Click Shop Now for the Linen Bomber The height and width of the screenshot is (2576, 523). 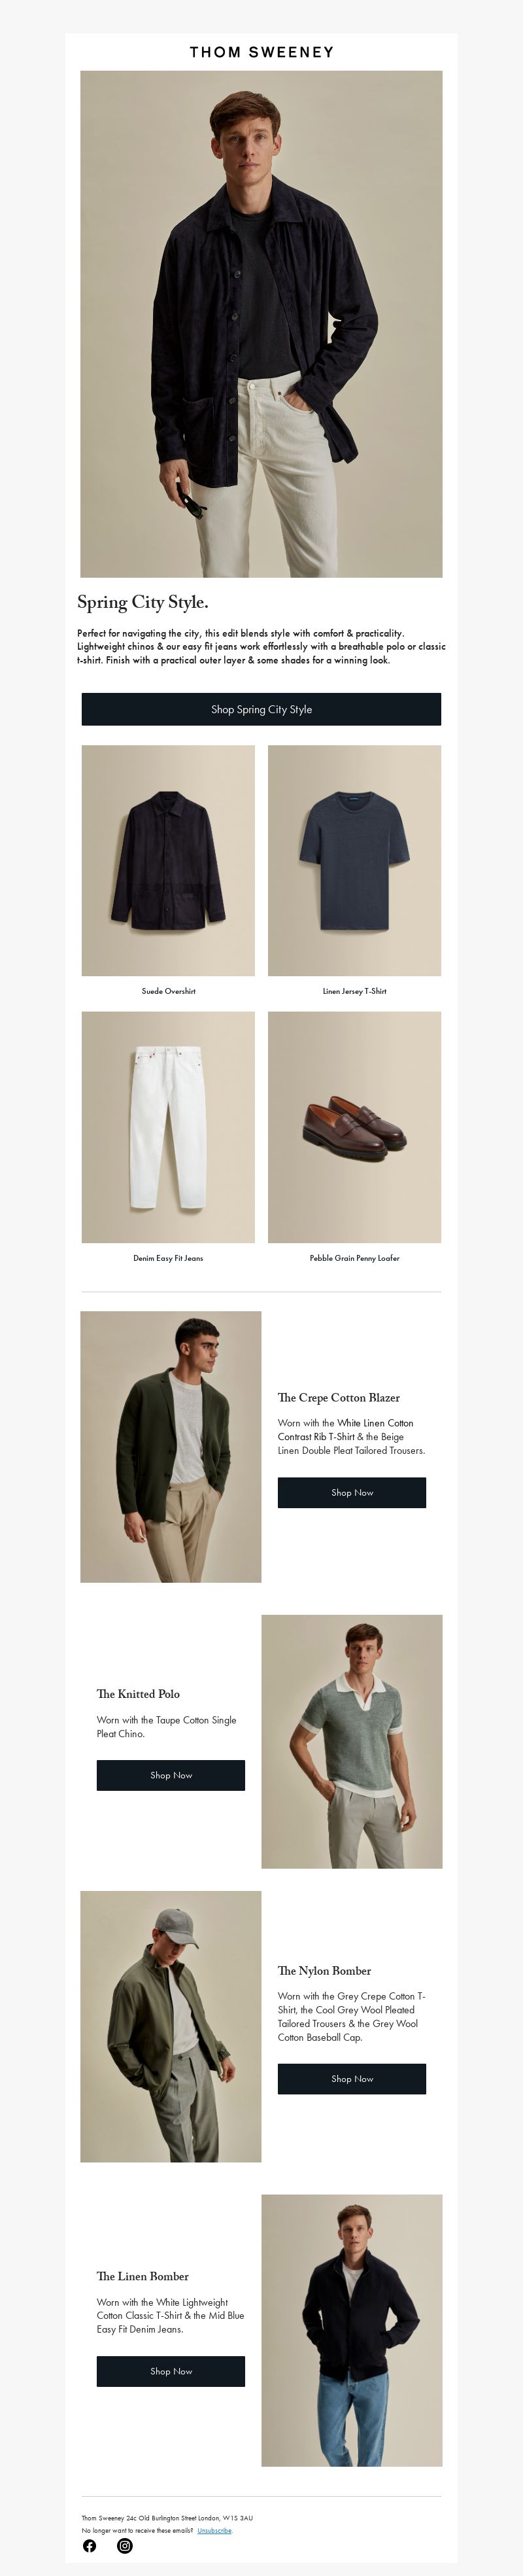[171, 2371]
